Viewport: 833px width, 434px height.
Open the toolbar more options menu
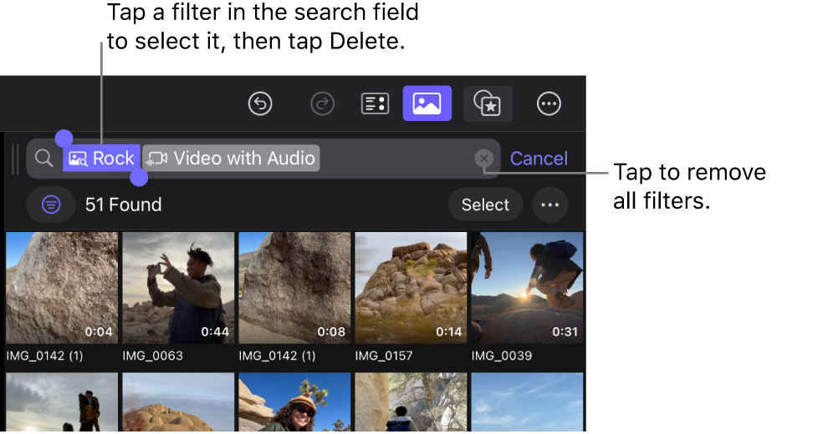(x=549, y=103)
